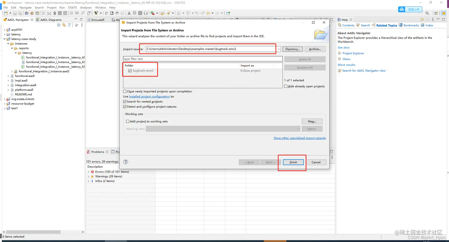Collapse the reports folder

(x=12, y=48)
